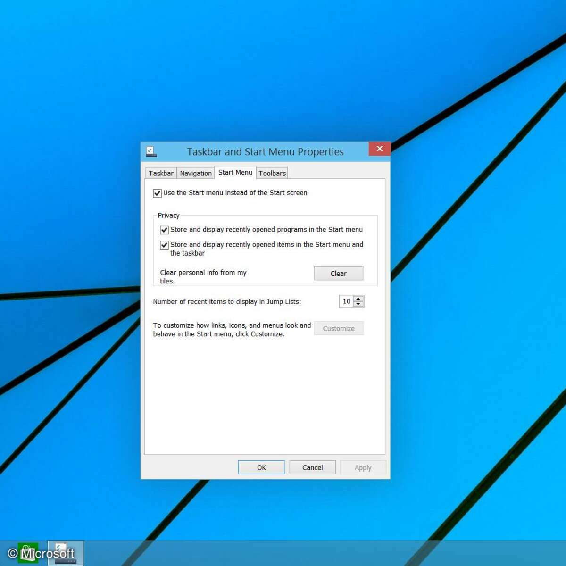Click the dialog icon in title bar
This screenshot has width=566, height=566.
(151, 151)
